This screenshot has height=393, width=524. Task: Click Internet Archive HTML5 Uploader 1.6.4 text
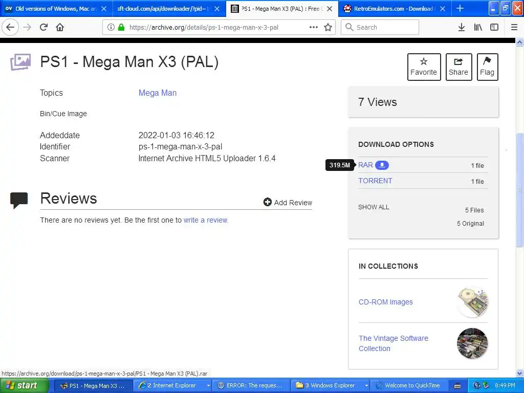tap(207, 159)
